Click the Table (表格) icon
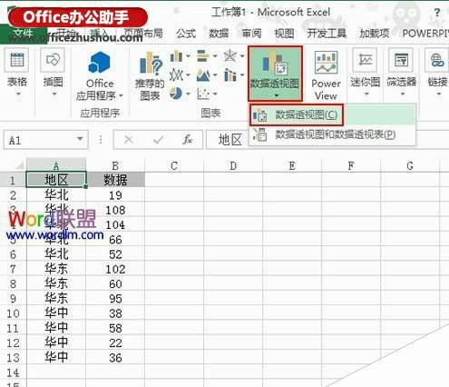 tap(17, 60)
